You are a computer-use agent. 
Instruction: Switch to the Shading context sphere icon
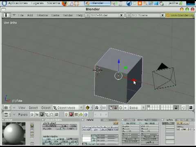point(42,114)
